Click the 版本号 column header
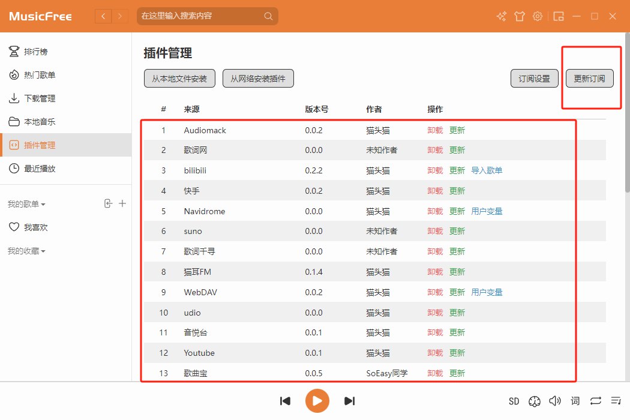This screenshot has height=420, width=630. 317,109
